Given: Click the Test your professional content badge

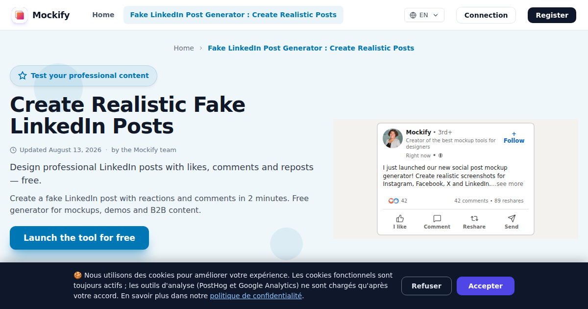Looking at the screenshot, I should point(83,76).
